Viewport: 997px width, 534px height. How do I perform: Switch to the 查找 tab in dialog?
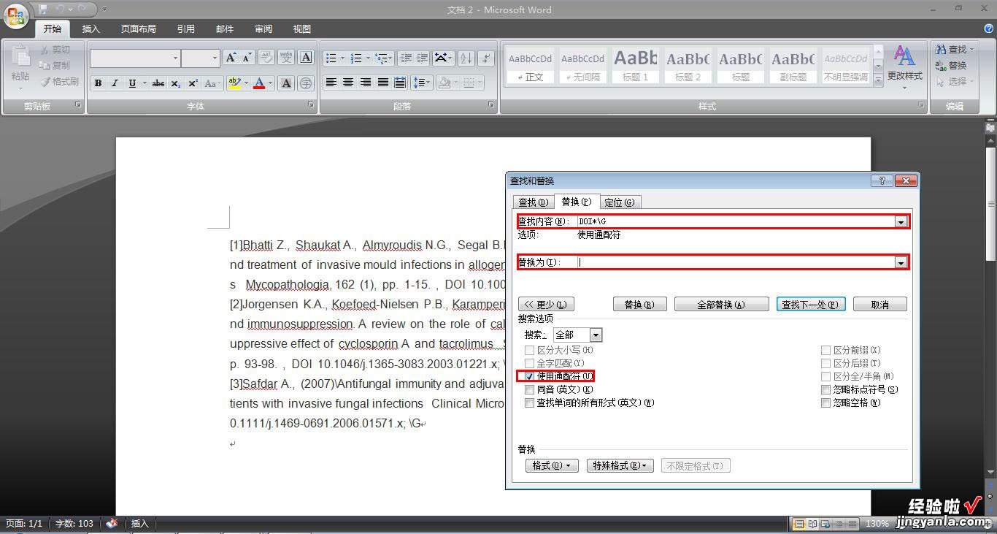(x=533, y=202)
